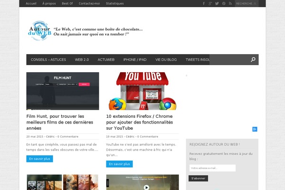Open the Film Hunt article thumbnail
The image size is (285, 190).
click(63, 91)
